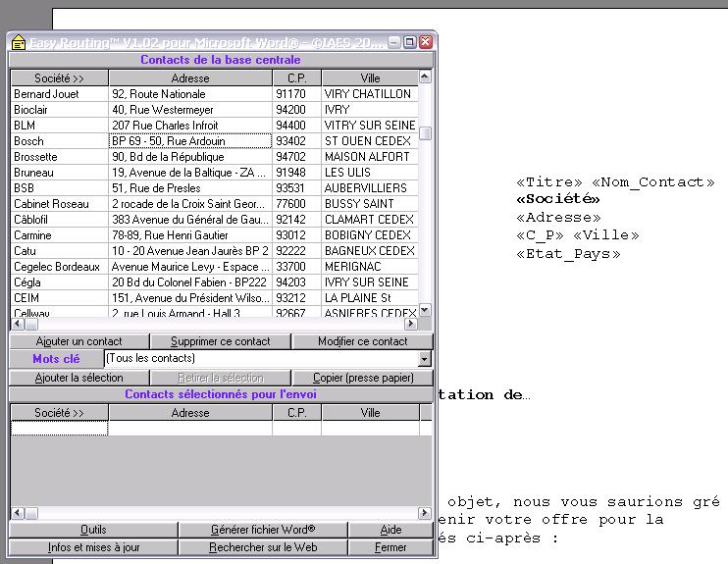Click 'Copier (presse papier)' button
This screenshot has height=564, width=728.
(362, 378)
